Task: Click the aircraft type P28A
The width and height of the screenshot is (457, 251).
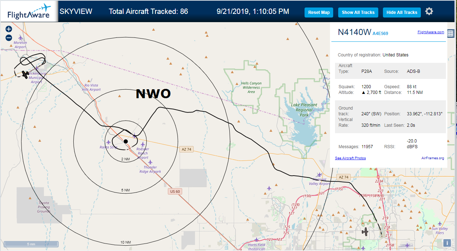Action: (x=366, y=71)
